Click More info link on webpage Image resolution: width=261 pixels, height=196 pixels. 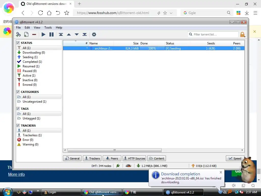click(x=17, y=174)
